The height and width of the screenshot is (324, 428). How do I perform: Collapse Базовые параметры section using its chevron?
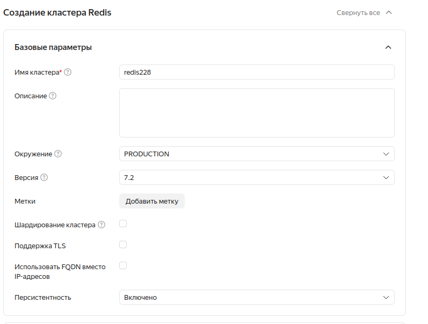(388, 47)
